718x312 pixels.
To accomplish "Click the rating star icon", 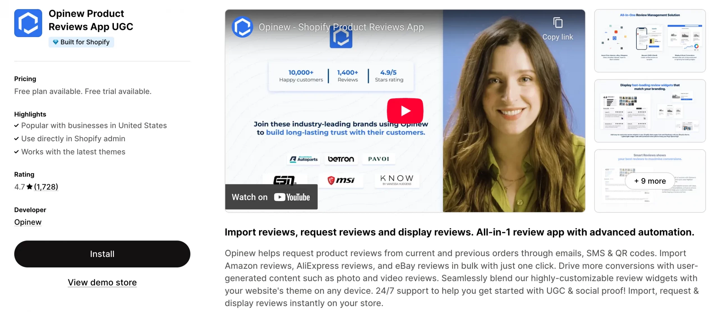I will [29, 187].
